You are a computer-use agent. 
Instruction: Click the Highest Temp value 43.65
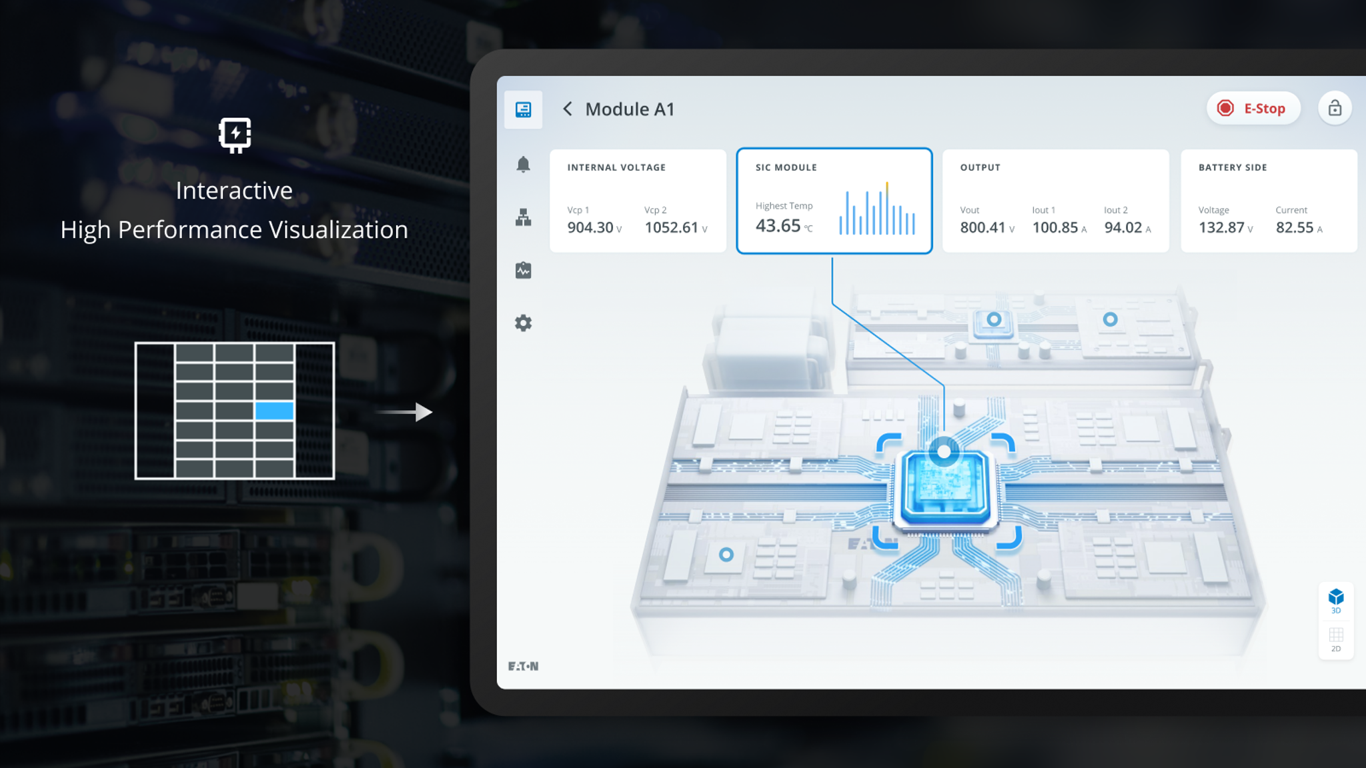pos(778,226)
